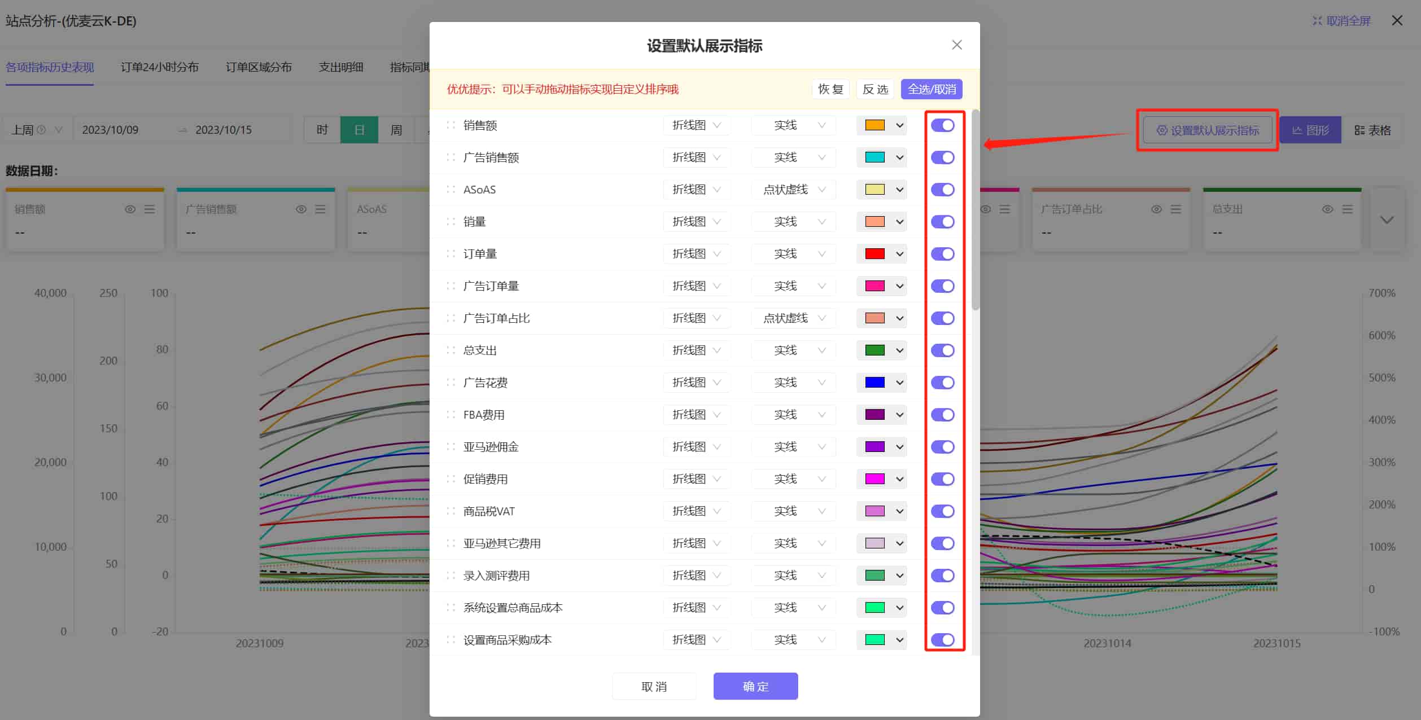Click the drag handle beside 订单量
Viewport: 1421px width, 720px height.
[x=451, y=254]
